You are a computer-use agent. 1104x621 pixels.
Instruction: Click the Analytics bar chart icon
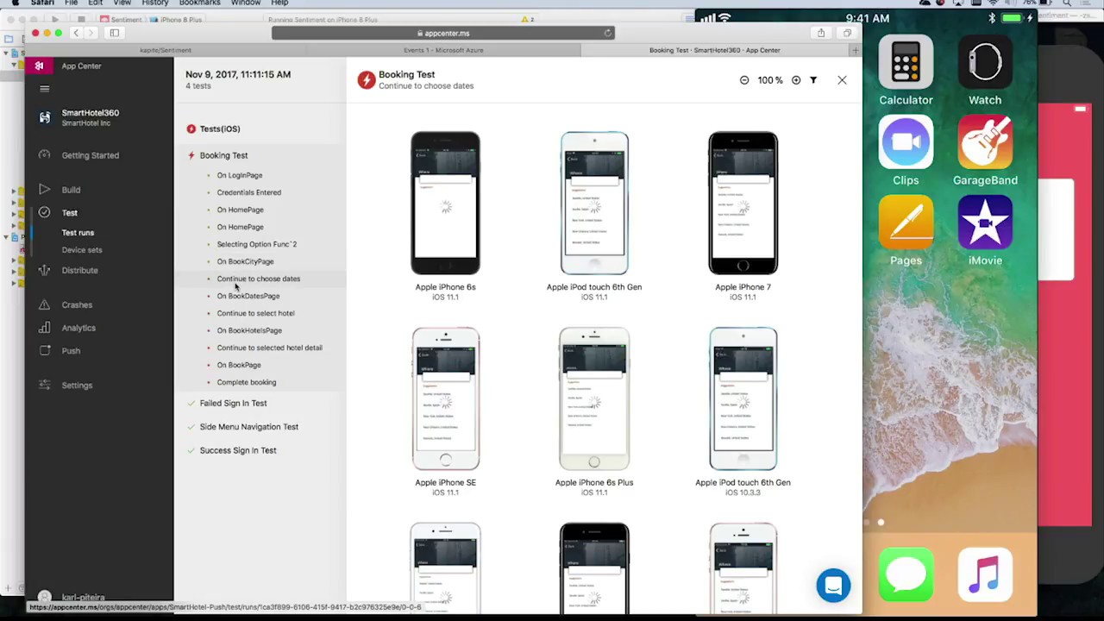pyautogui.click(x=44, y=328)
